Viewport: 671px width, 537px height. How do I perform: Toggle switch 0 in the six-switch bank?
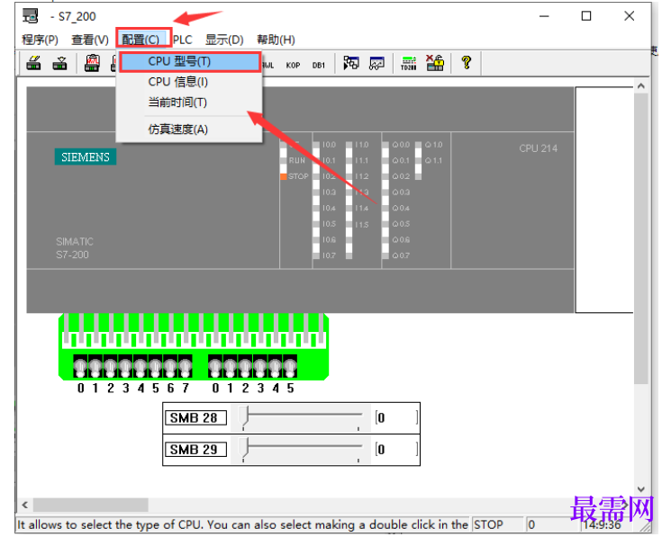tap(215, 366)
